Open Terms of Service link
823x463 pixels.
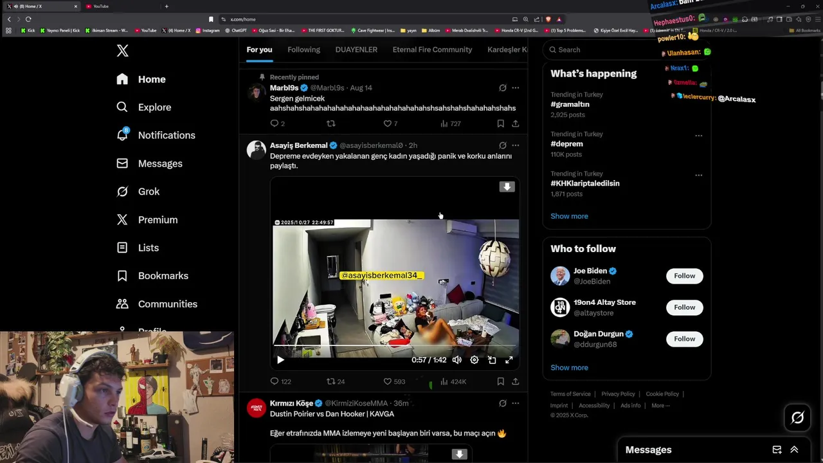tap(570, 394)
